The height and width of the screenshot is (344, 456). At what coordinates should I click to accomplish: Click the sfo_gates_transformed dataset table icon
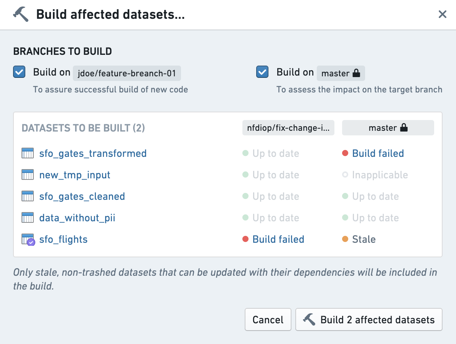coord(28,153)
